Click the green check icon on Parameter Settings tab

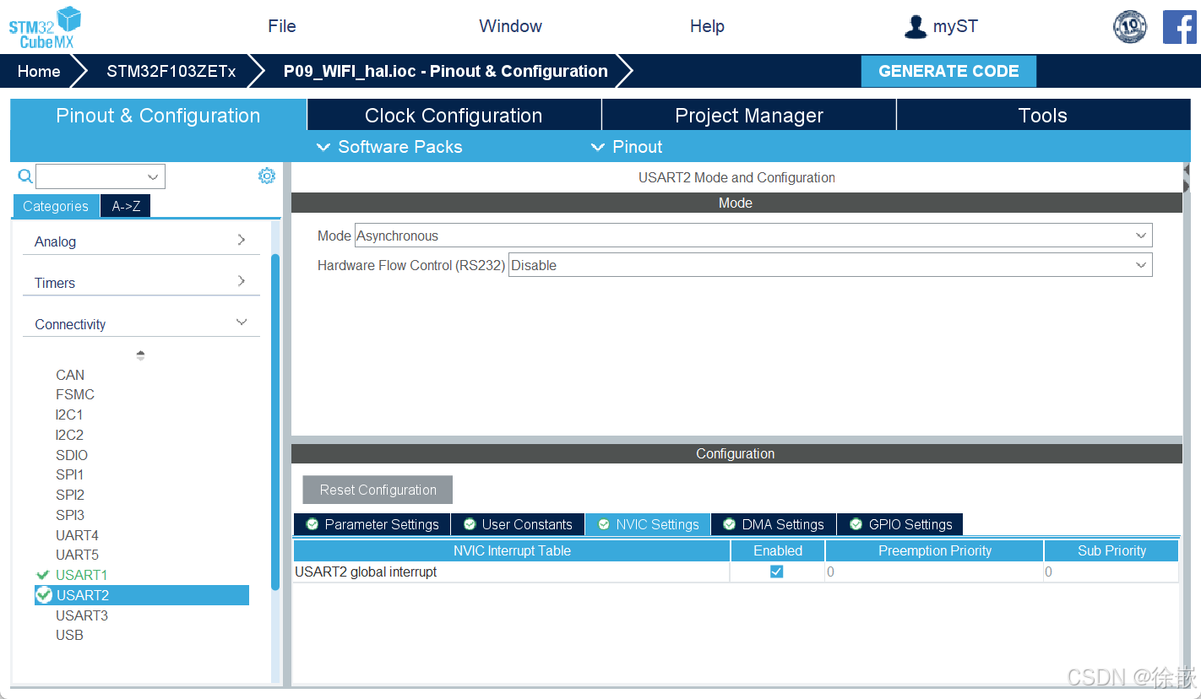click(312, 524)
